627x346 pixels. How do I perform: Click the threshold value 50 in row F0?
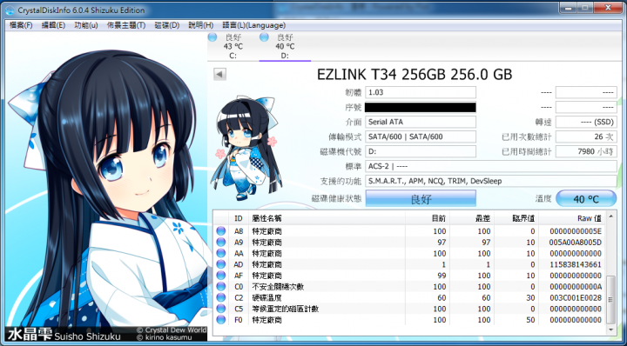click(530, 320)
